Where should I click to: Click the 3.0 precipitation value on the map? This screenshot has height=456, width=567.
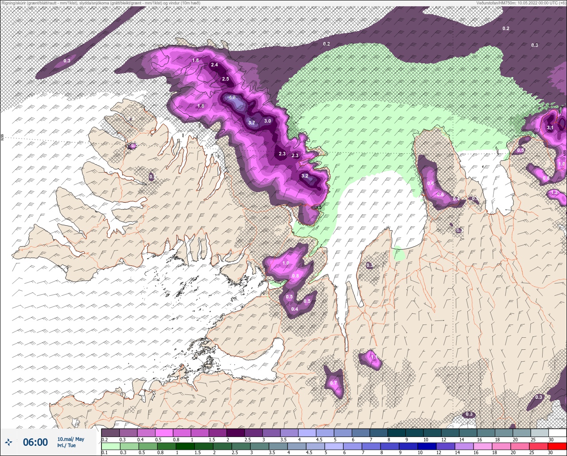click(x=268, y=121)
